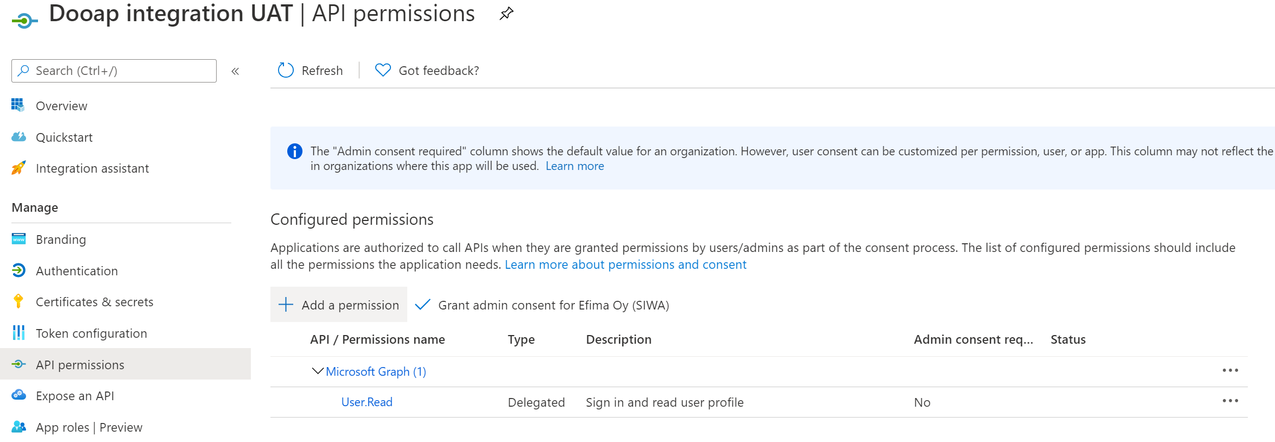Click the Manage section heading
The image size is (1275, 442).
point(35,207)
